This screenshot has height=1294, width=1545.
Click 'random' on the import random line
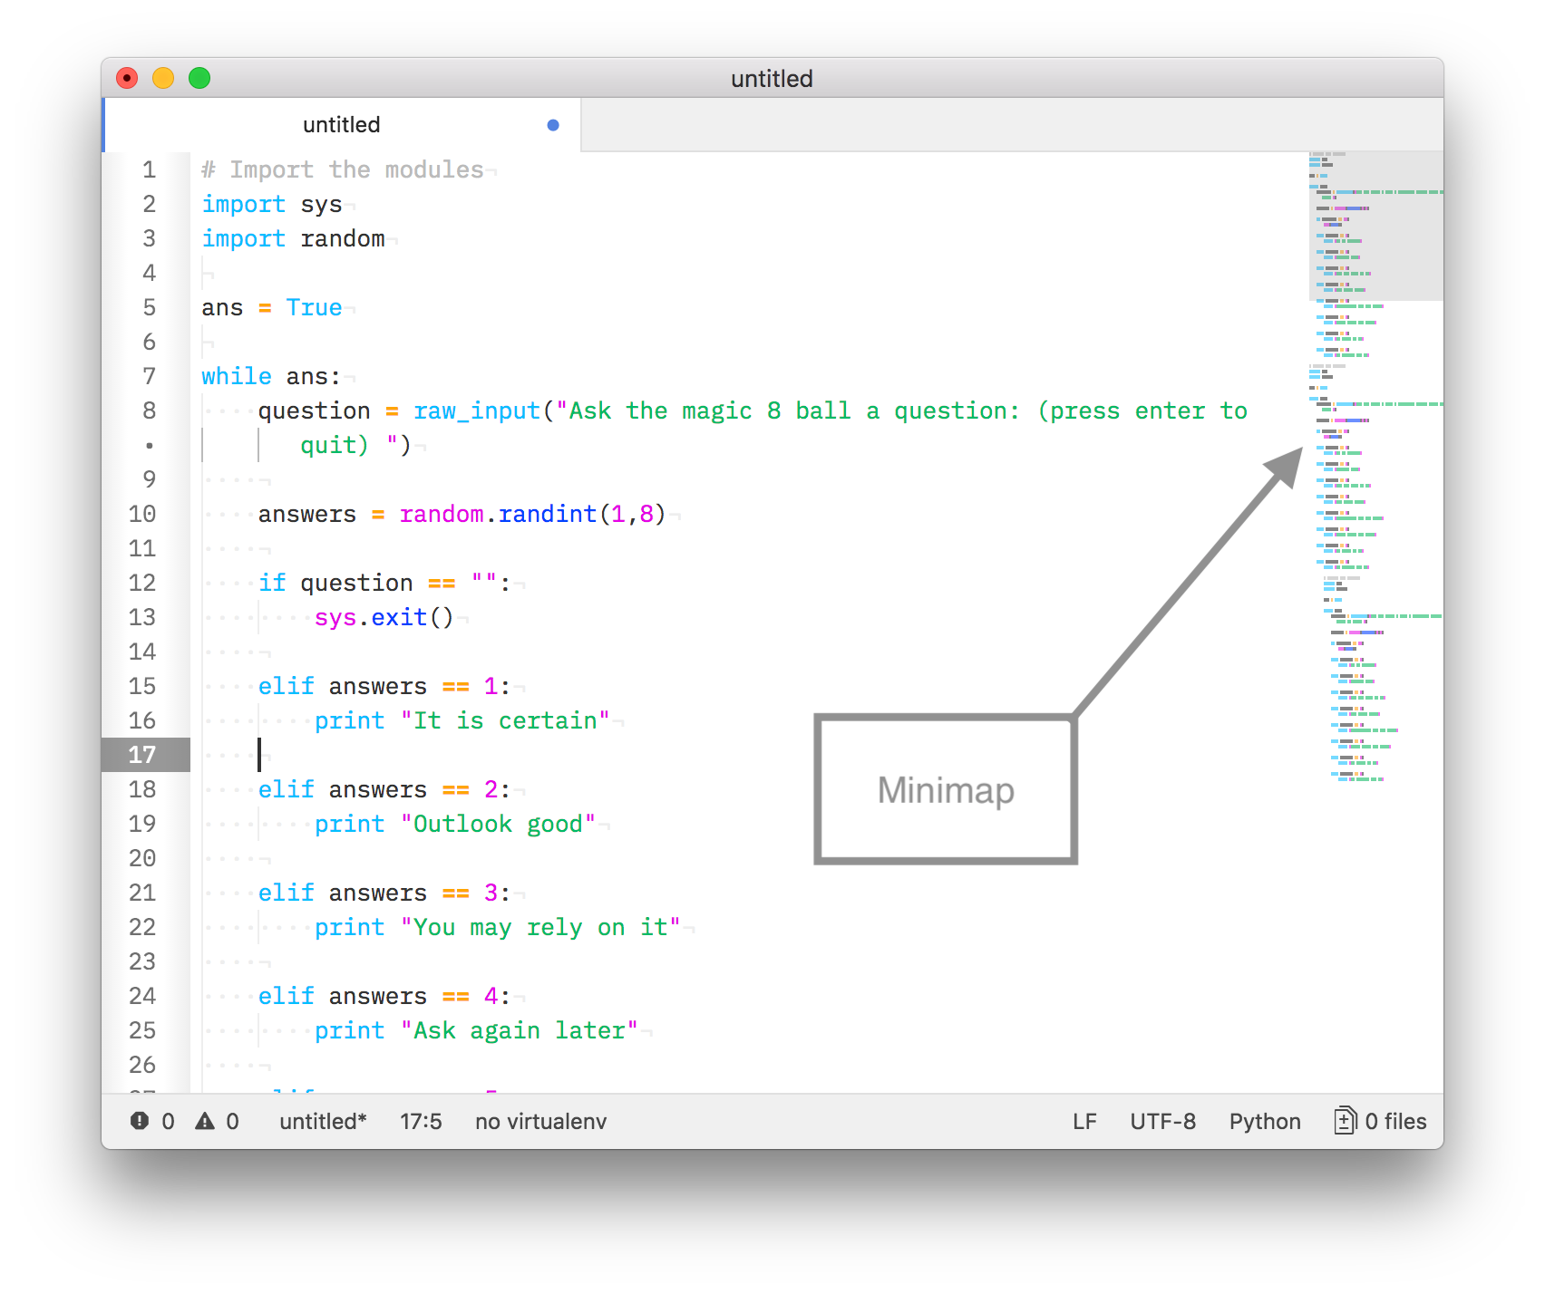pos(343,238)
